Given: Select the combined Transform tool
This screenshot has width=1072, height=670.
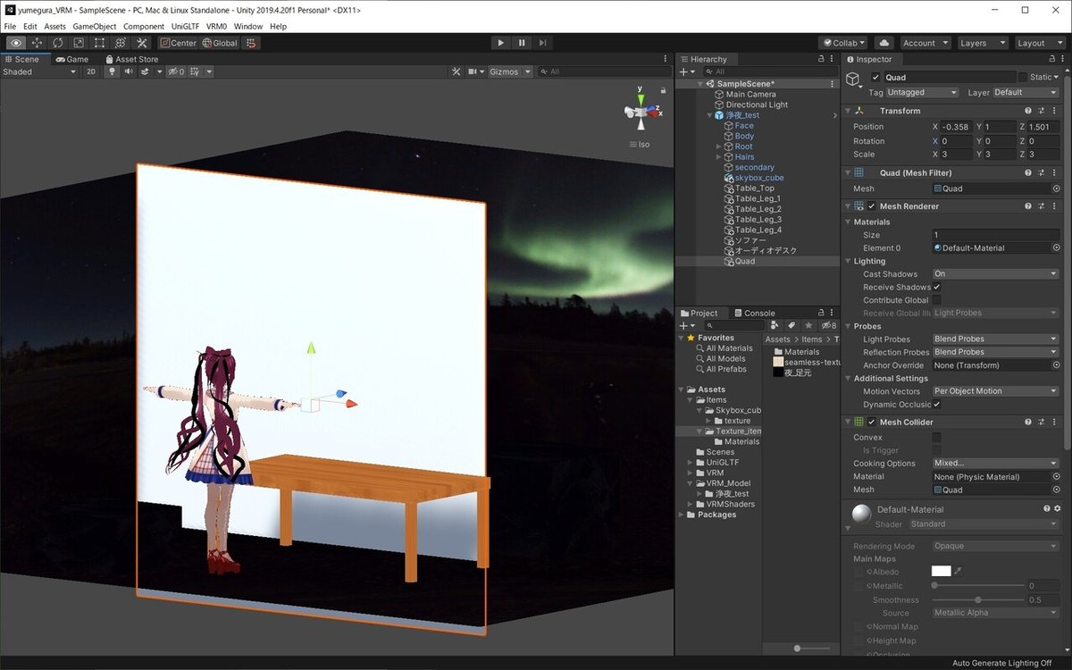Looking at the screenshot, I should (x=120, y=43).
